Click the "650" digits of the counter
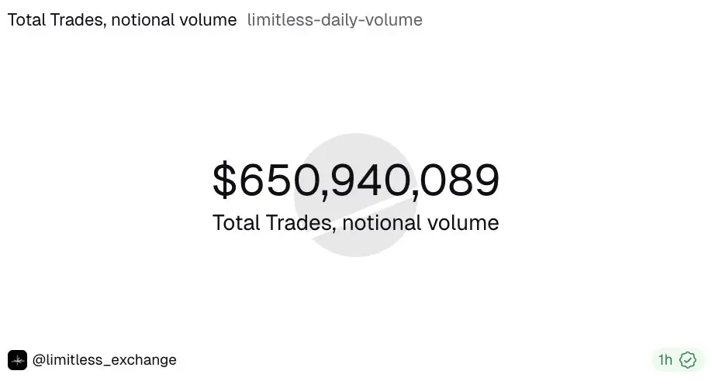 click(x=279, y=180)
